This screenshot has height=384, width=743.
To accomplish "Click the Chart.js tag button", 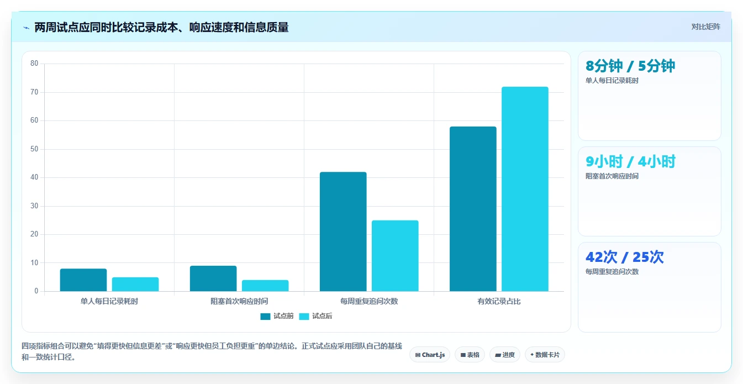I will click(x=430, y=355).
